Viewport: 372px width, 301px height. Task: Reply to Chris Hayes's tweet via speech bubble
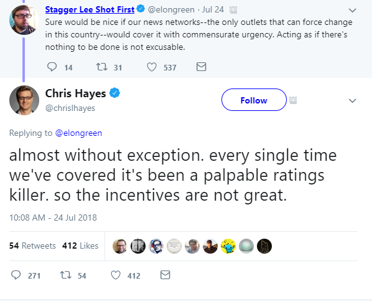coord(16,275)
